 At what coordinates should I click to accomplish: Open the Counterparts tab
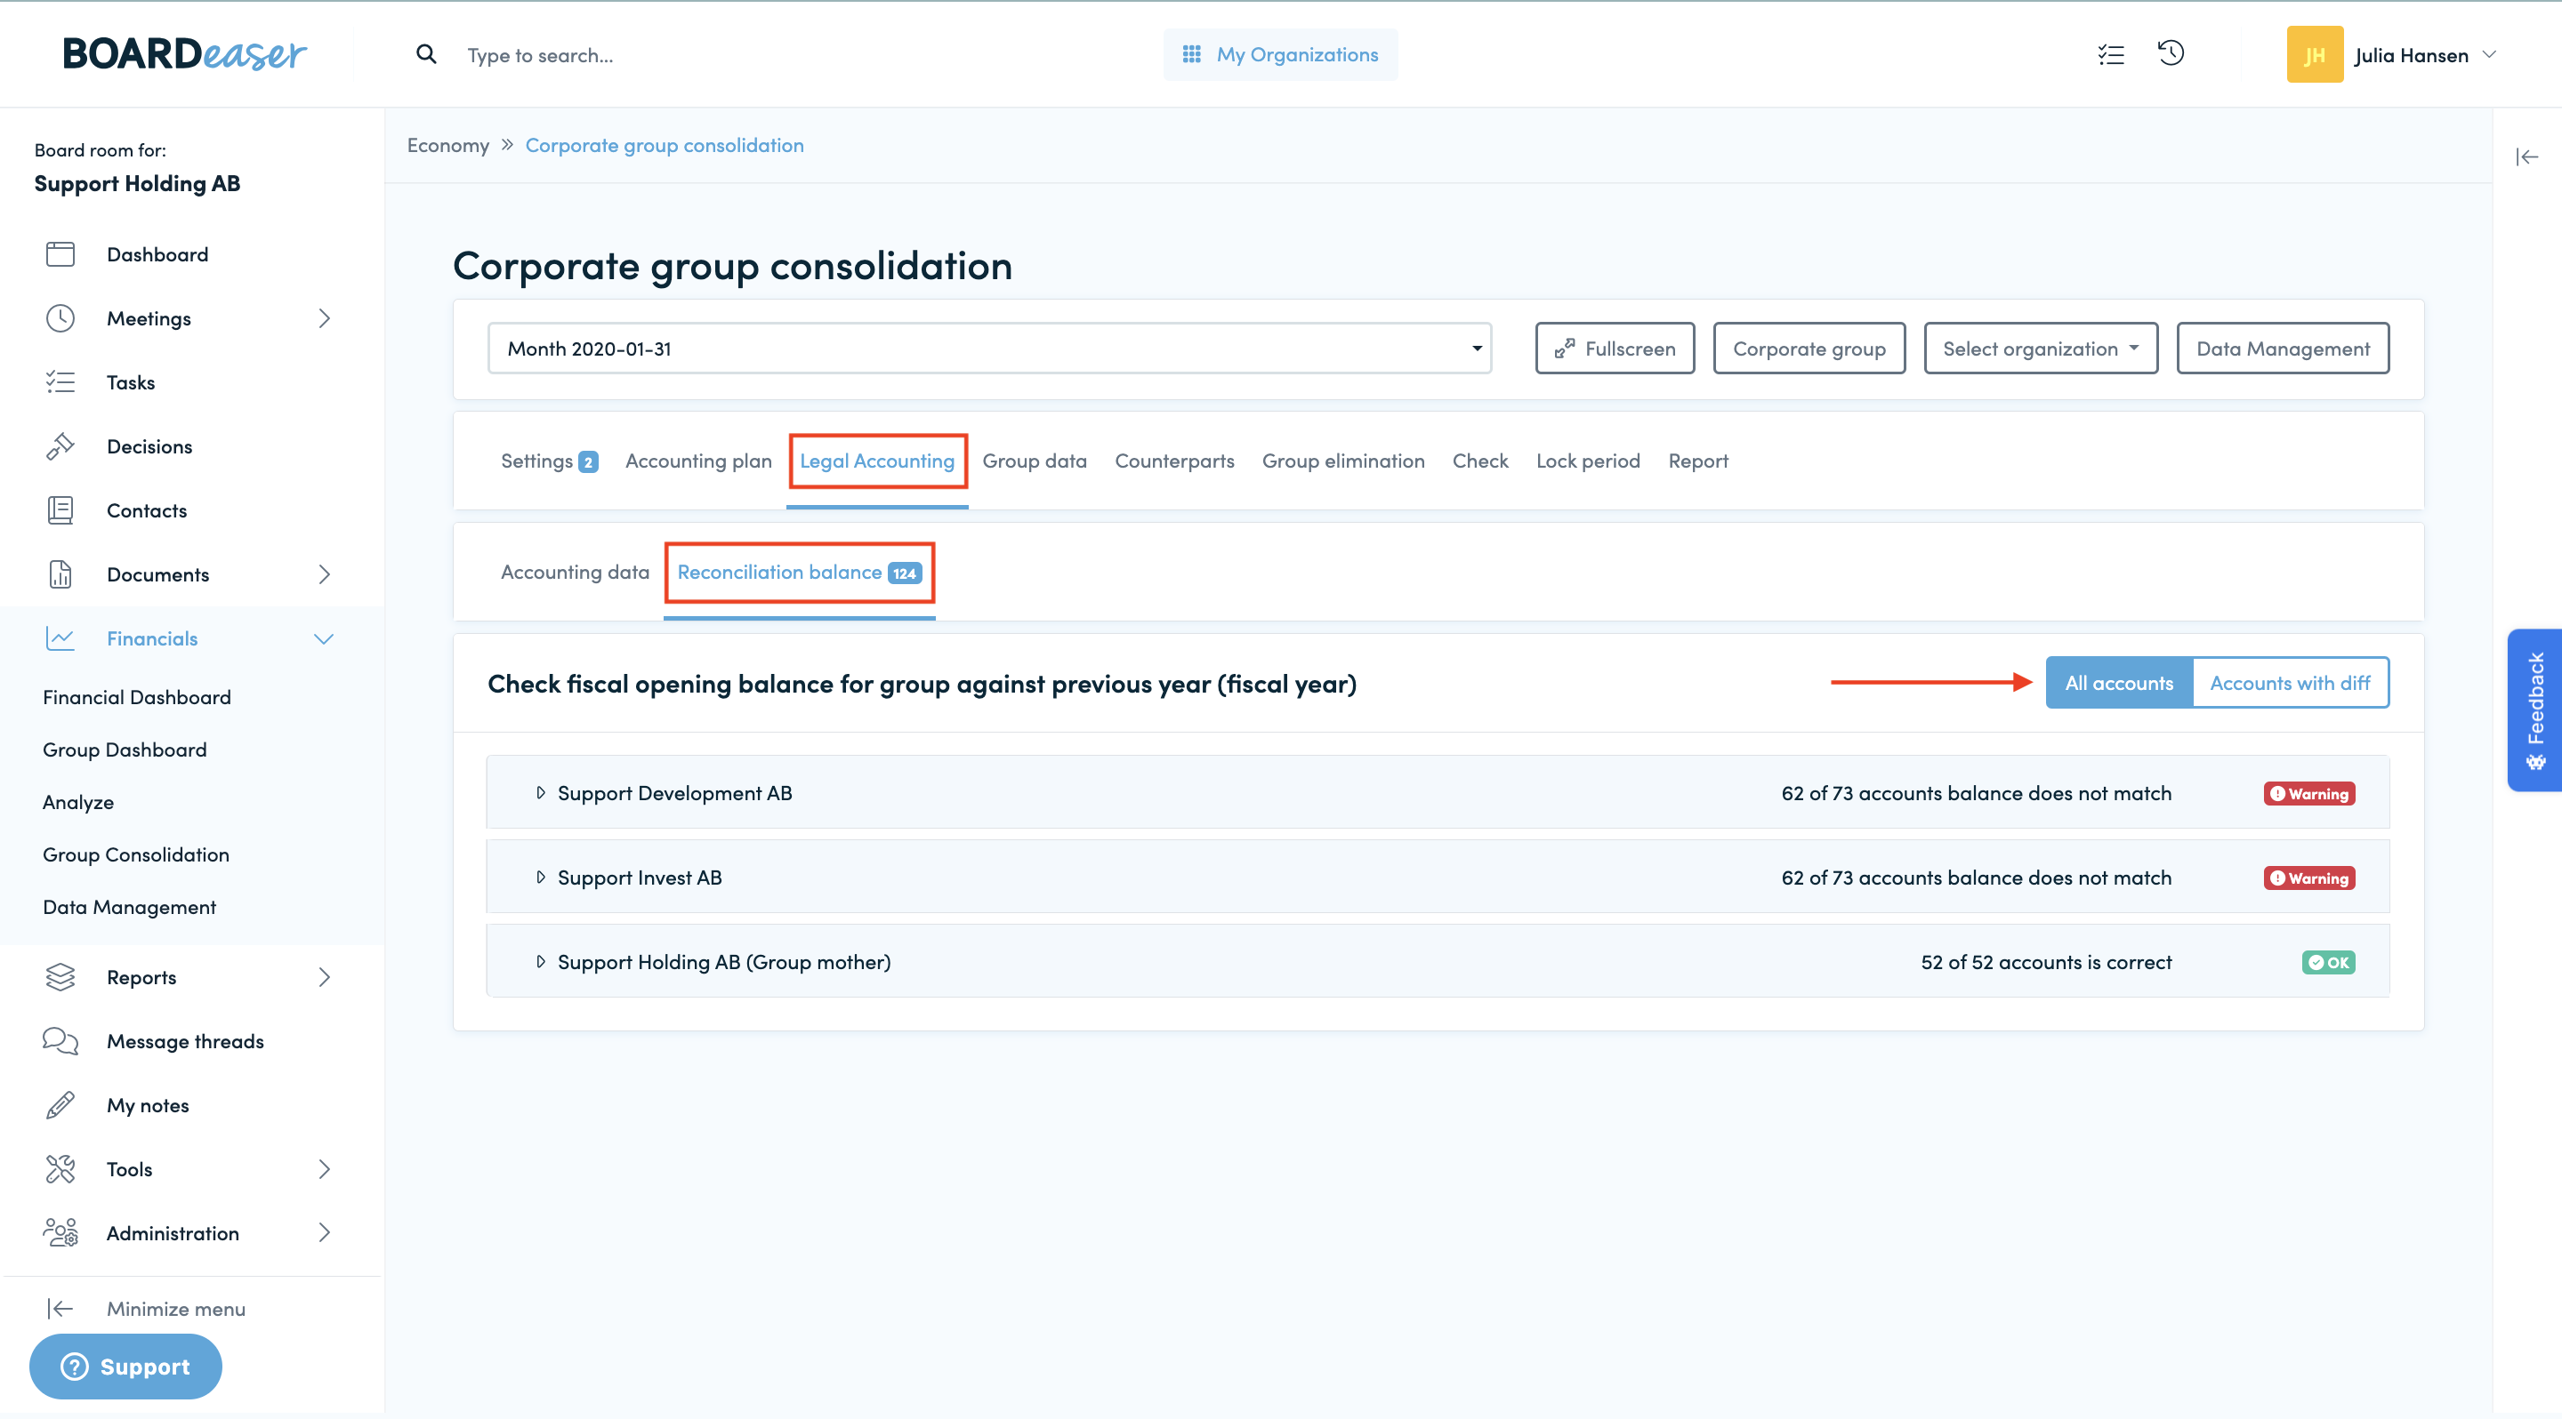pyautogui.click(x=1173, y=461)
